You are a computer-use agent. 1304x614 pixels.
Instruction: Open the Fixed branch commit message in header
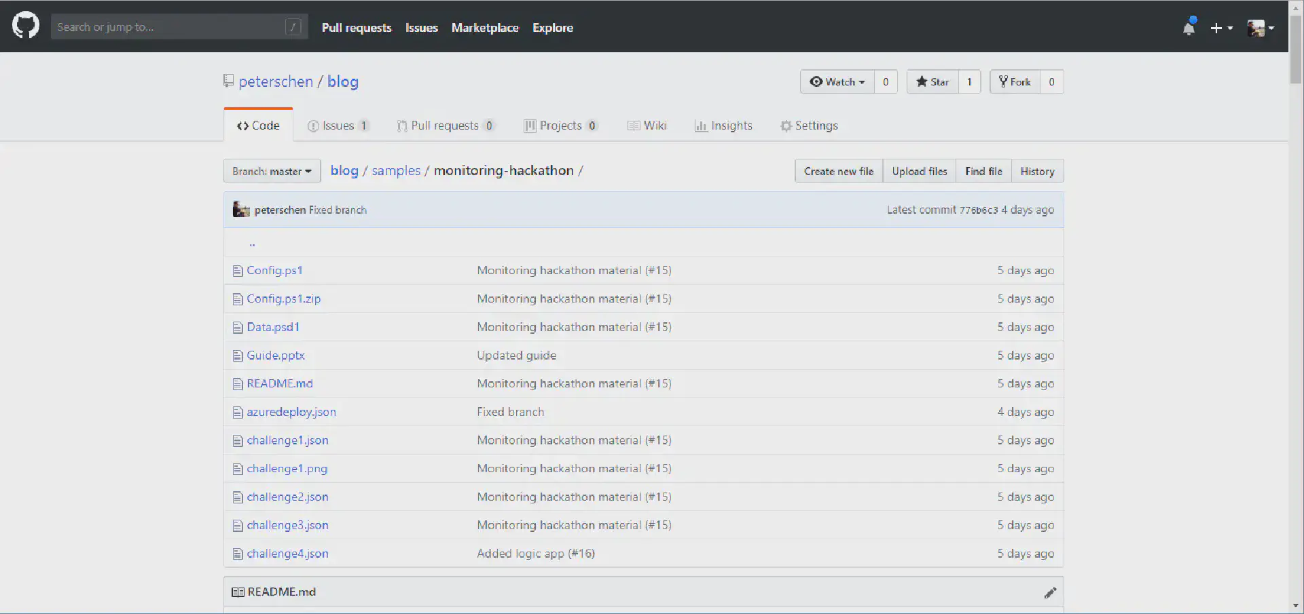click(338, 210)
